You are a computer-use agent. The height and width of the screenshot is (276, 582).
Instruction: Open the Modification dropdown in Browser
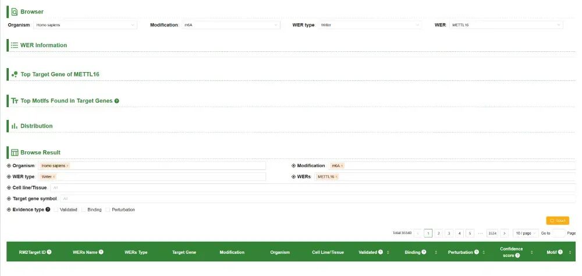[x=230, y=25]
